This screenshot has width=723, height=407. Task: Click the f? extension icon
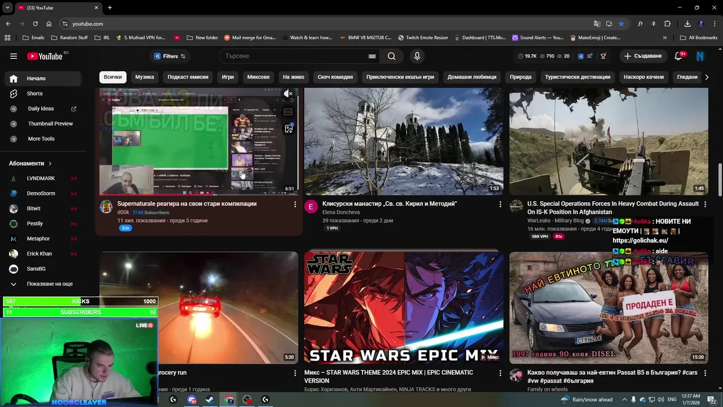point(640,24)
